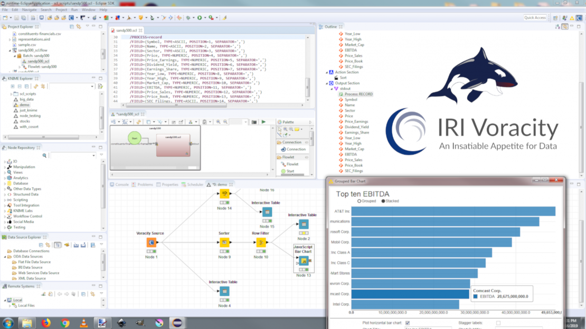Collapse the Connection palette drawer header
The width and height of the screenshot is (586, 329).
tap(292, 142)
